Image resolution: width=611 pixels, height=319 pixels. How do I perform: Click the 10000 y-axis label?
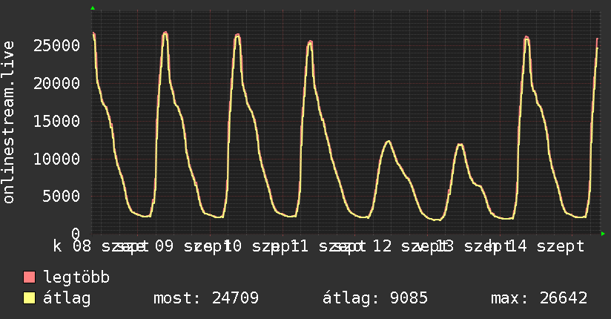57,159
